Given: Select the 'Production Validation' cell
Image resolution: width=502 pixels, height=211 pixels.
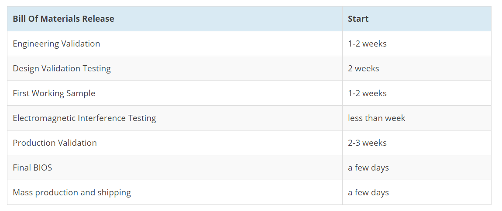Looking at the screenshot, I should click(x=175, y=143).
